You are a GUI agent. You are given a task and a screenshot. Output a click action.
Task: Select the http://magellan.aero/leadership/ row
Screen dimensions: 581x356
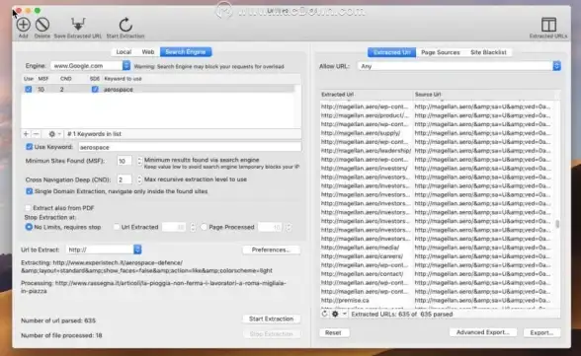366,151
